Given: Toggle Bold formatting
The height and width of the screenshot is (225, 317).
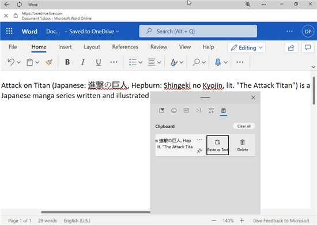Looking at the screenshot, I should [x=67, y=62].
